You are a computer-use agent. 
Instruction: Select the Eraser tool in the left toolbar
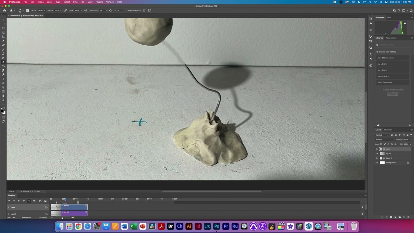click(3, 62)
